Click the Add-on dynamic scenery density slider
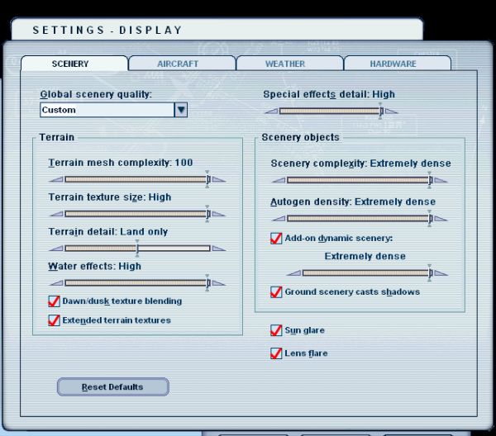The image size is (496, 436). pos(367,272)
